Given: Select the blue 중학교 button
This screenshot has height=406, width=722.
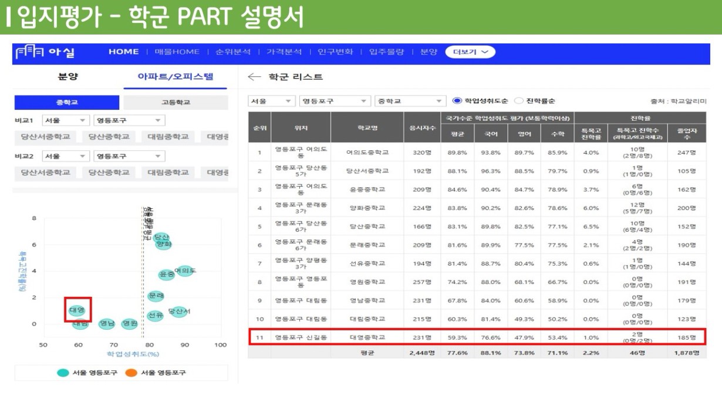Looking at the screenshot, I should tap(67, 103).
